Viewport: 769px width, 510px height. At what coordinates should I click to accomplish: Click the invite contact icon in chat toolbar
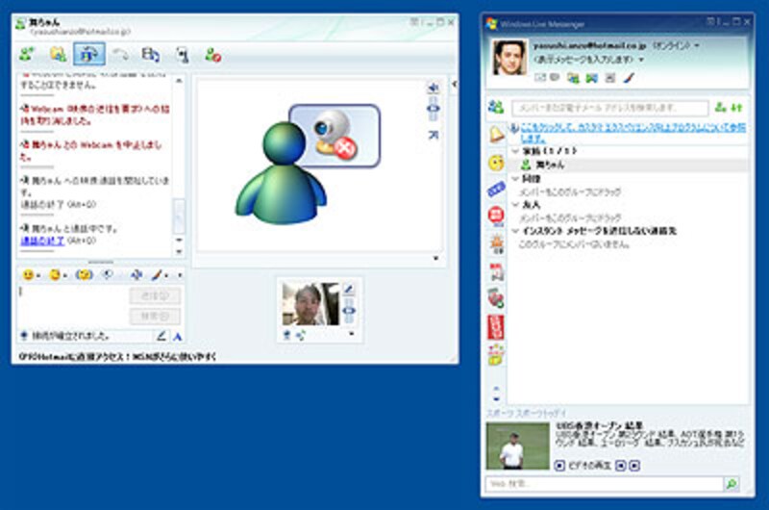(27, 54)
